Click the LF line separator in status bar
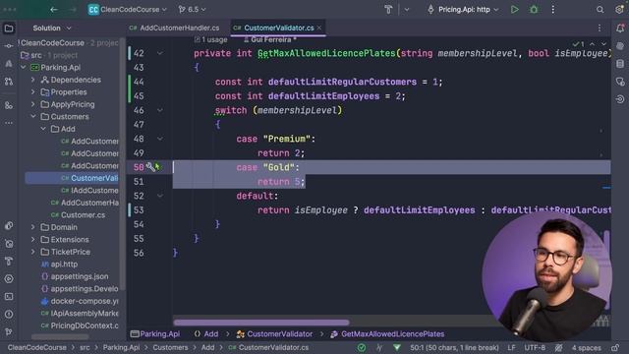Image resolution: width=629 pixels, height=354 pixels. (511, 347)
